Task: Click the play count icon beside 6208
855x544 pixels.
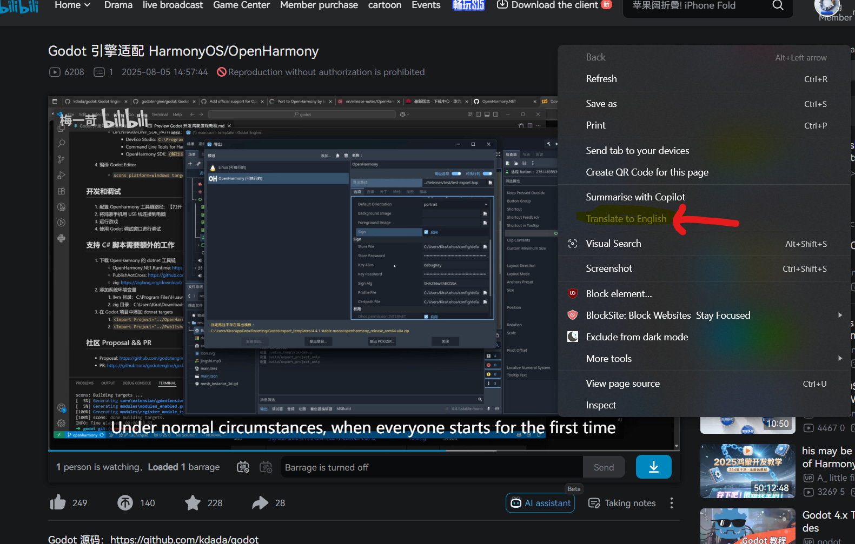Action: click(x=55, y=72)
